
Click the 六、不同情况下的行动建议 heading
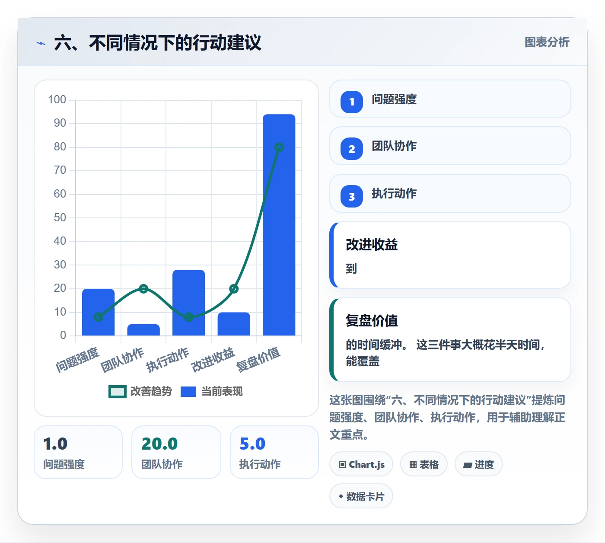158,43
